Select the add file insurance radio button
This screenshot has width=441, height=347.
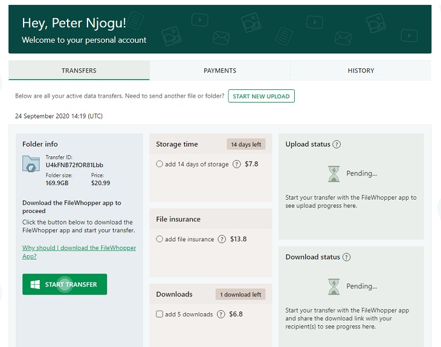click(159, 239)
